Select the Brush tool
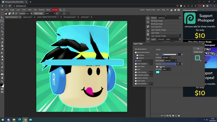The width and height of the screenshot is (217, 122). (x=2, y=42)
